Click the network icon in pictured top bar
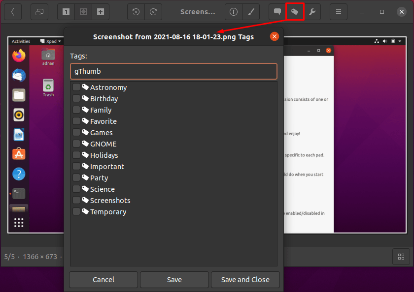Screen dimensions: 414x292 tap(377, 41)
